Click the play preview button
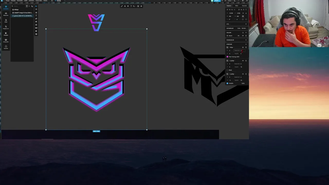 222,1
